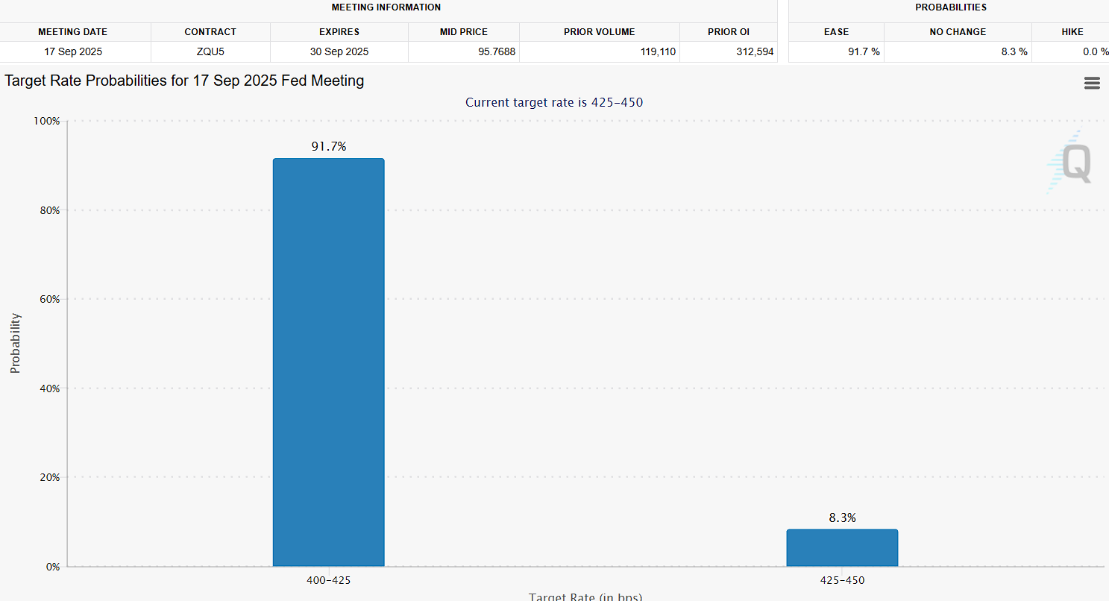Select the ZQU5 contract cell
1109x601 pixels.
click(x=210, y=52)
